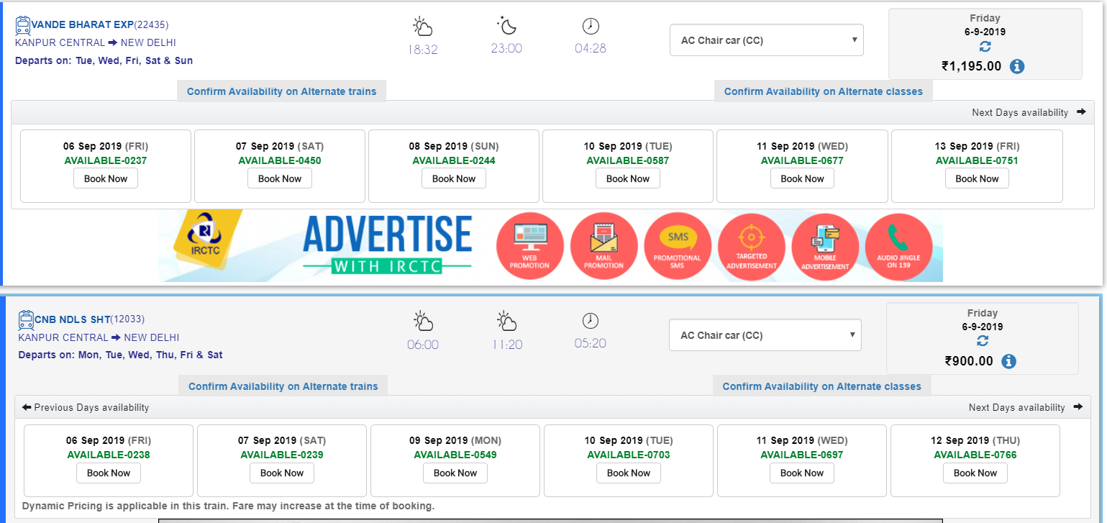Book CNB NDLS SHT for 12 Sep 2019

(x=975, y=473)
